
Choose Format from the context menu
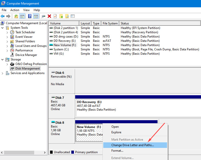click(x=135, y=151)
